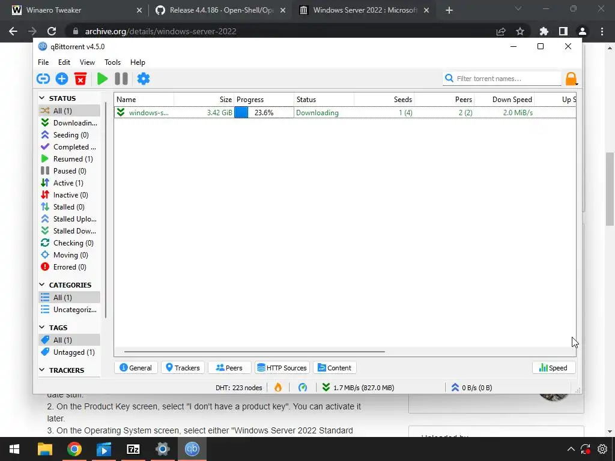The height and width of the screenshot is (461, 615).
Task: Click the orange lock UI icon
Action: (571, 79)
